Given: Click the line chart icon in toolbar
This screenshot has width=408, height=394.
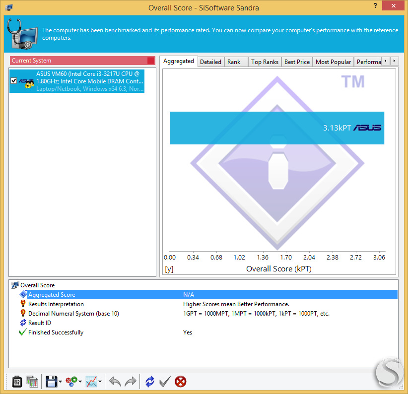Looking at the screenshot, I should [91, 382].
